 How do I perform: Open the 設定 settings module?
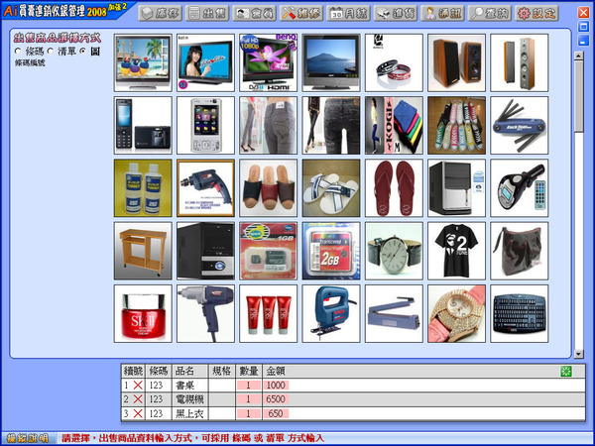coord(536,13)
